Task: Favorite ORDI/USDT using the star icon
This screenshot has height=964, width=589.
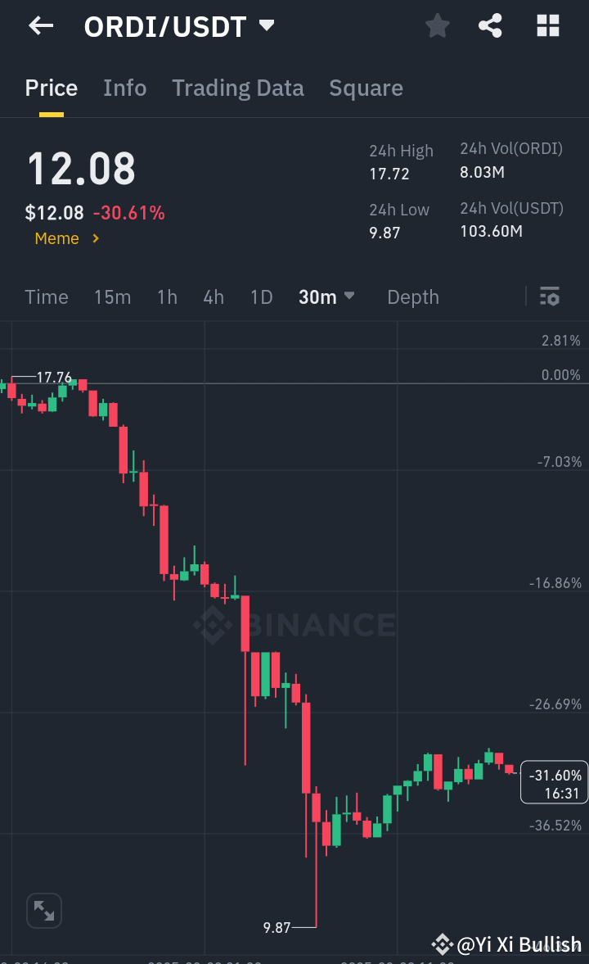Action: pyautogui.click(x=437, y=25)
